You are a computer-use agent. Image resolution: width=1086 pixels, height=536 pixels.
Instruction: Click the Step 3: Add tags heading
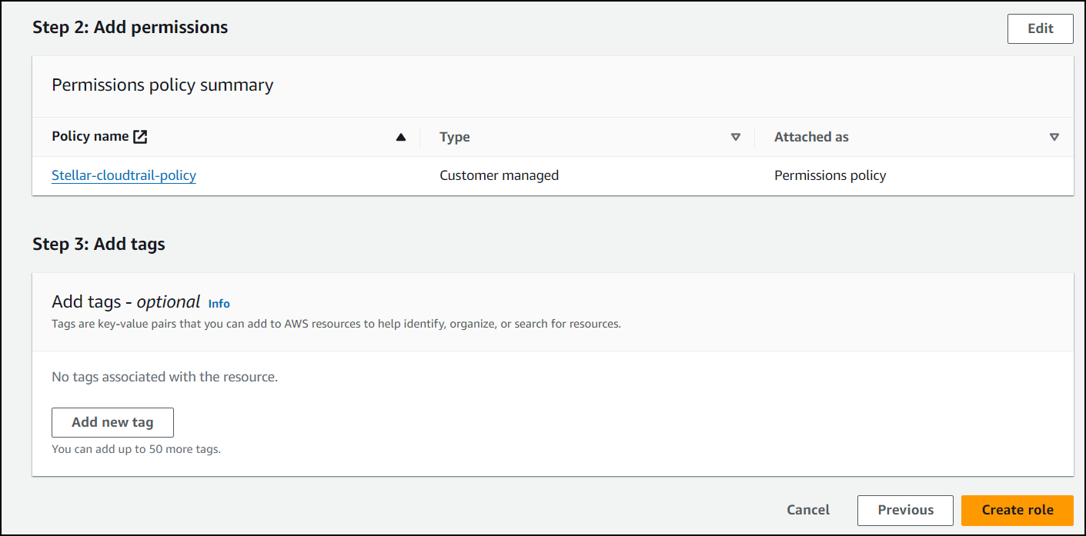click(99, 245)
